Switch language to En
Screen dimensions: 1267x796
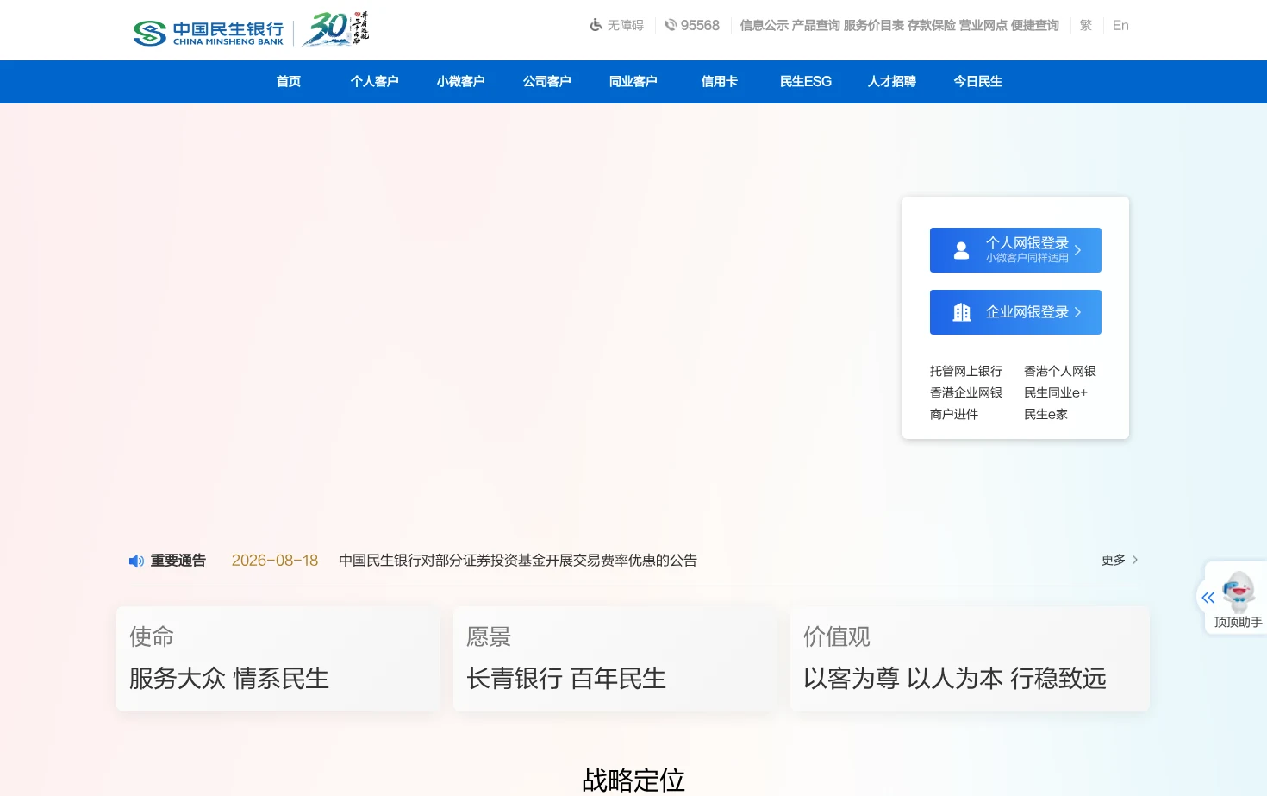coord(1120,25)
